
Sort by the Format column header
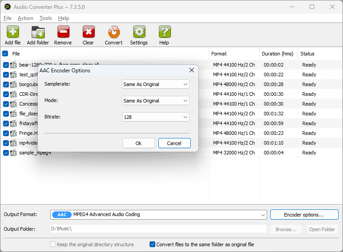point(234,54)
